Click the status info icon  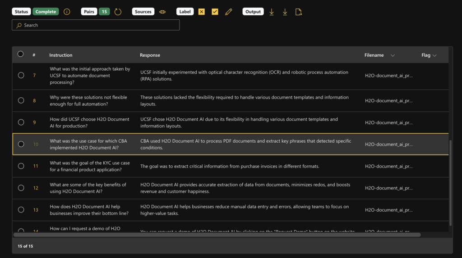pyautogui.click(x=67, y=12)
